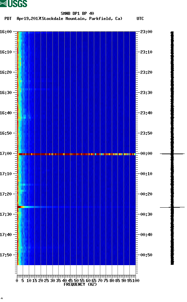Screen dimensions: 187x302
Task: Click the 17:00 PDT time label
Action: click(x=6, y=154)
